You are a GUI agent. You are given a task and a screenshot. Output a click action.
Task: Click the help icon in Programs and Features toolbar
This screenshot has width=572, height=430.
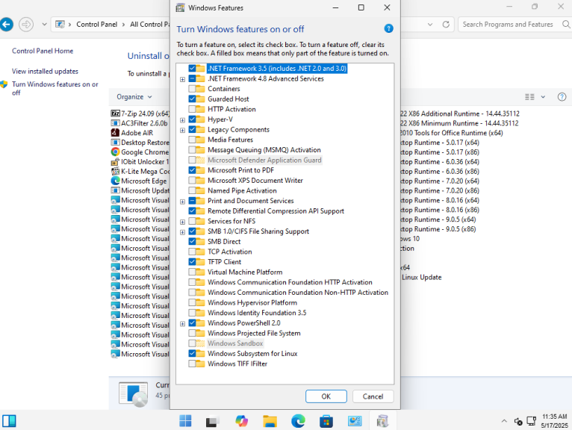562,96
